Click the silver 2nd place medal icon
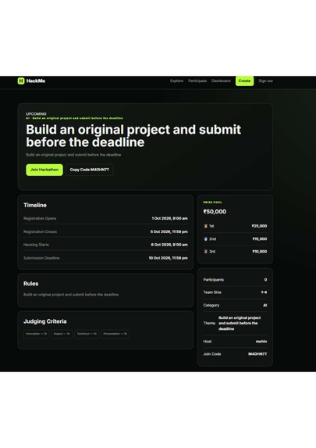This screenshot has width=316, height=448. [x=206, y=239]
